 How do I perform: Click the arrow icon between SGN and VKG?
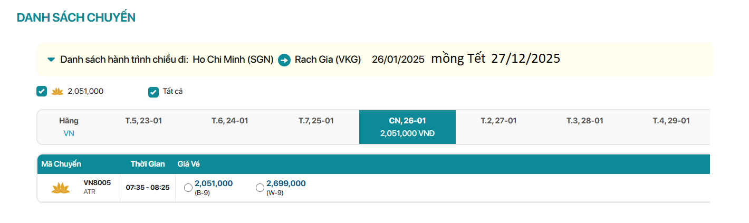click(x=284, y=60)
